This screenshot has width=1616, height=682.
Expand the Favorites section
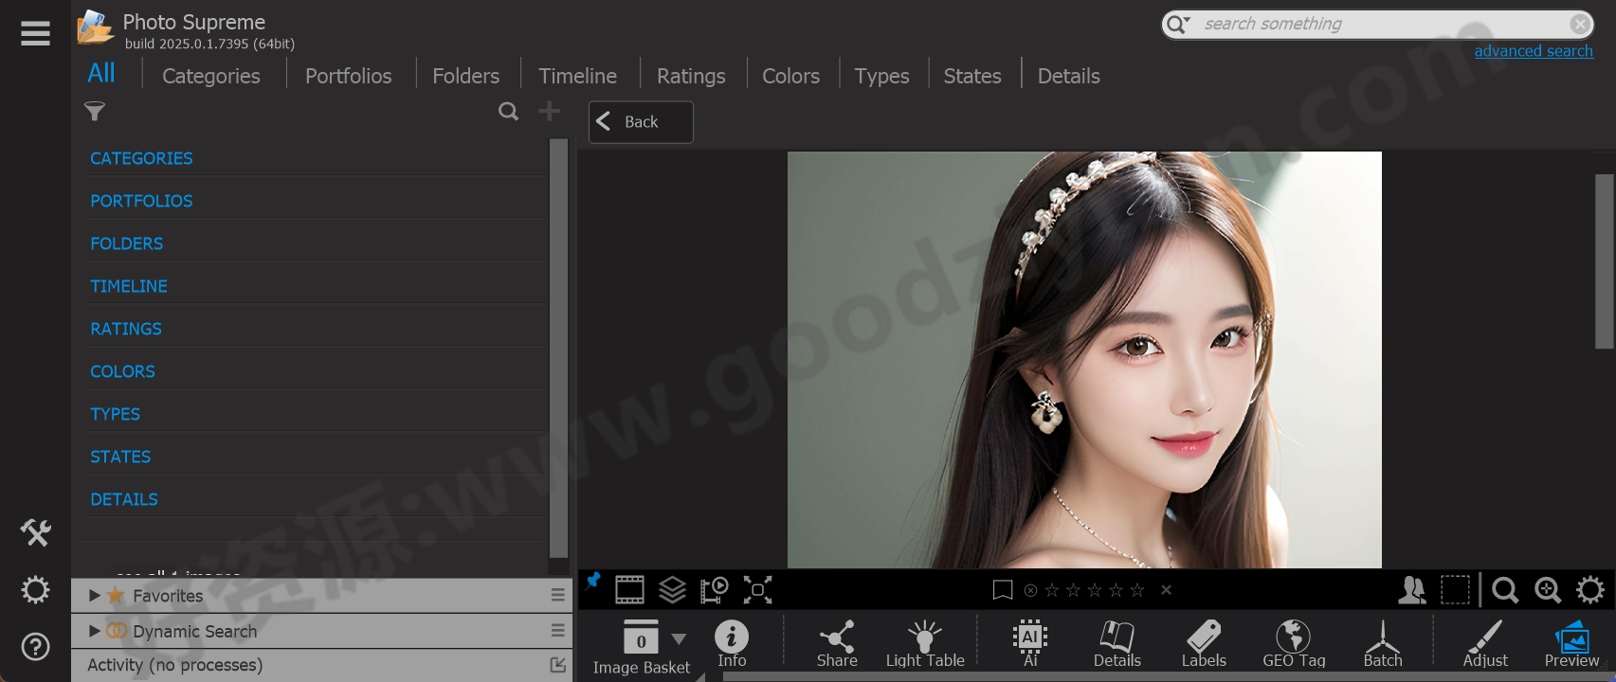click(x=95, y=596)
